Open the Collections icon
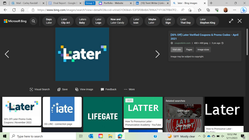Viewport: 249px width, 140px height. pos(208,10)
